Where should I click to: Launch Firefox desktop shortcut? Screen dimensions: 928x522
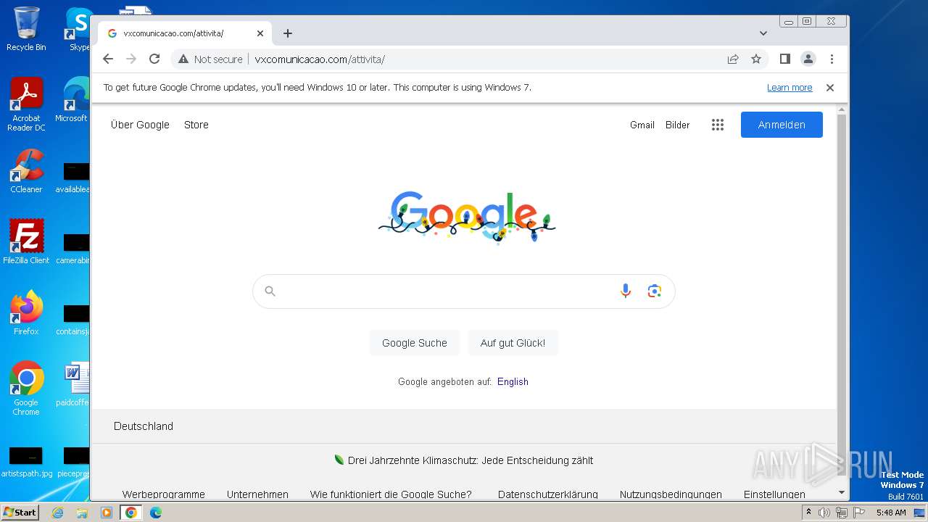[26, 312]
